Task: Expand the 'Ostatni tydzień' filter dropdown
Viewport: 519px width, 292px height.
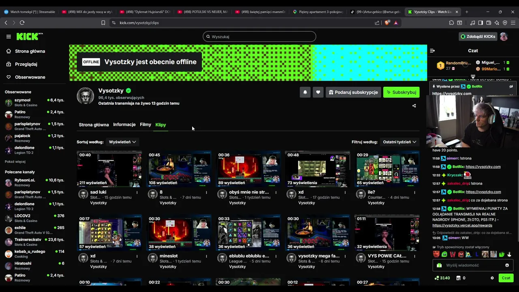Action: 400,142
